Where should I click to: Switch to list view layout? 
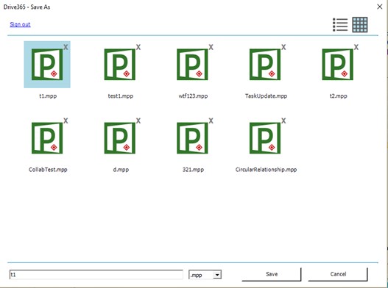[x=340, y=25]
